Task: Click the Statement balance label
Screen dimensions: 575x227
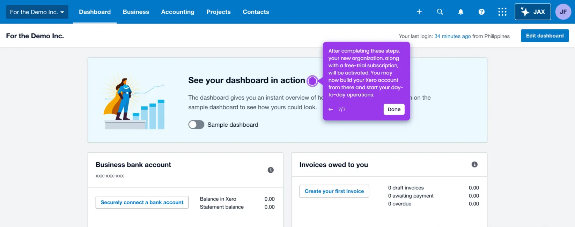Action: 222,207
